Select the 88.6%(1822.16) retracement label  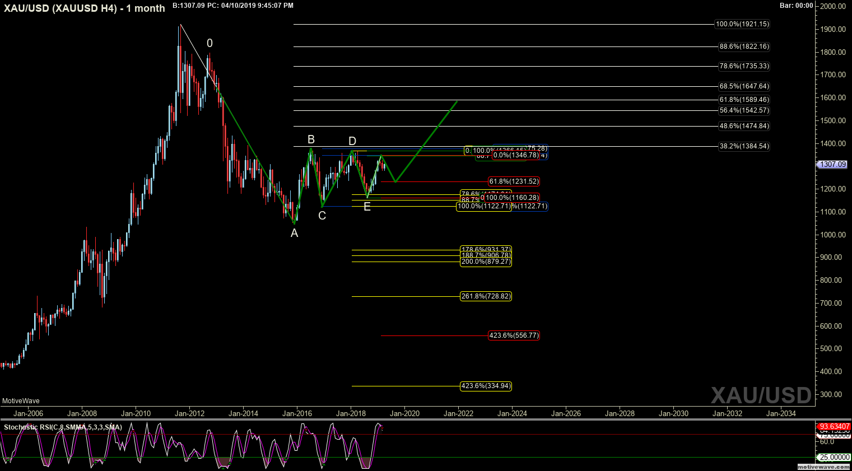pyautogui.click(x=744, y=46)
